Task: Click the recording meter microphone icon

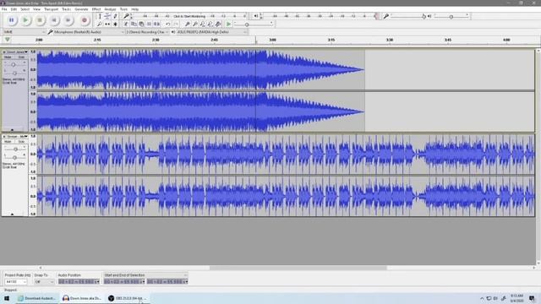Action: point(126,16)
